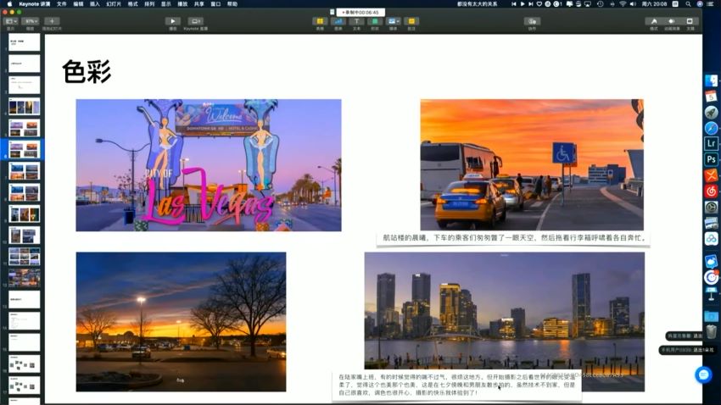Select the sunset tree parking lot photo

click(x=182, y=322)
